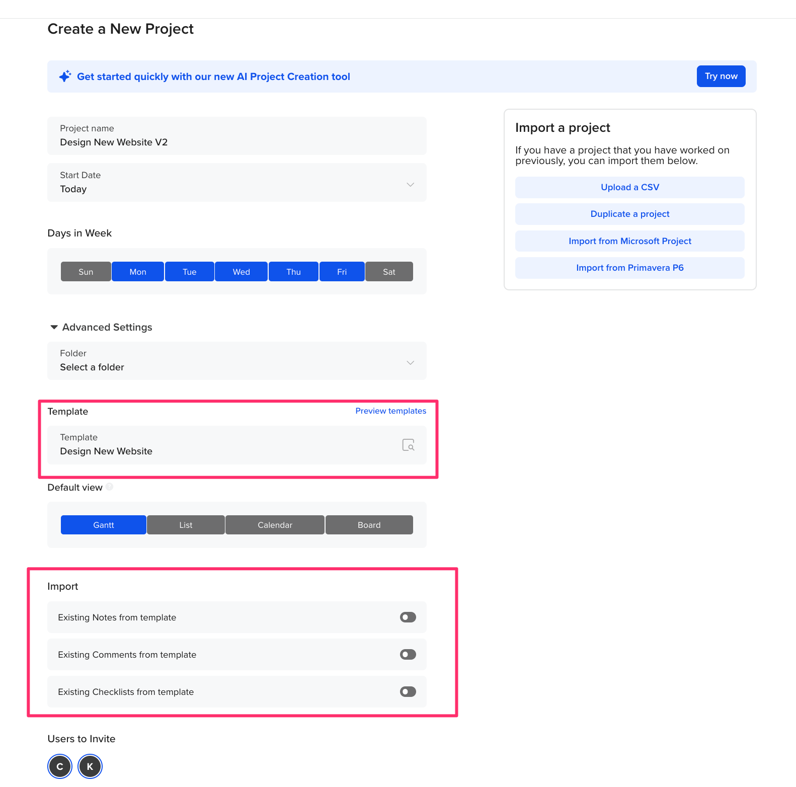Set default view to List
The width and height of the screenshot is (796, 787).
[186, 525]
